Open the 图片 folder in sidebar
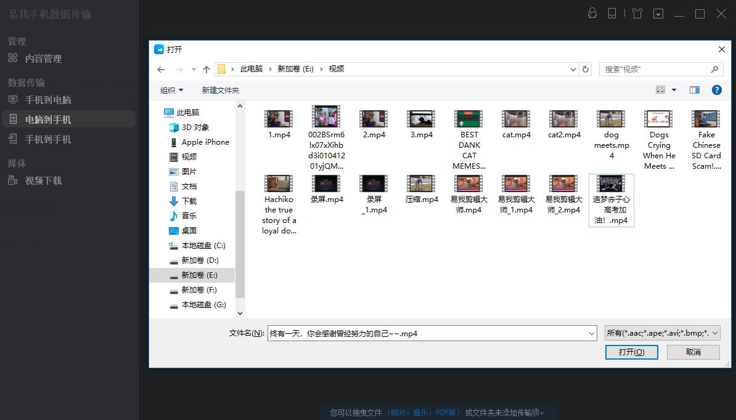The image size is (736, 420). (190, 172)
